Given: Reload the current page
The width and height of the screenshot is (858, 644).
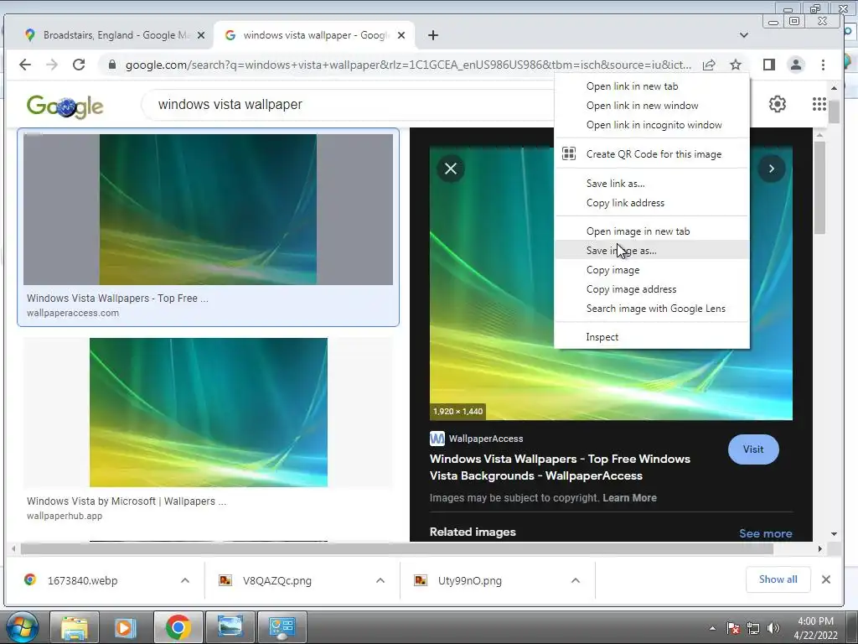Looking at the screenshot, I should (79, 65).
